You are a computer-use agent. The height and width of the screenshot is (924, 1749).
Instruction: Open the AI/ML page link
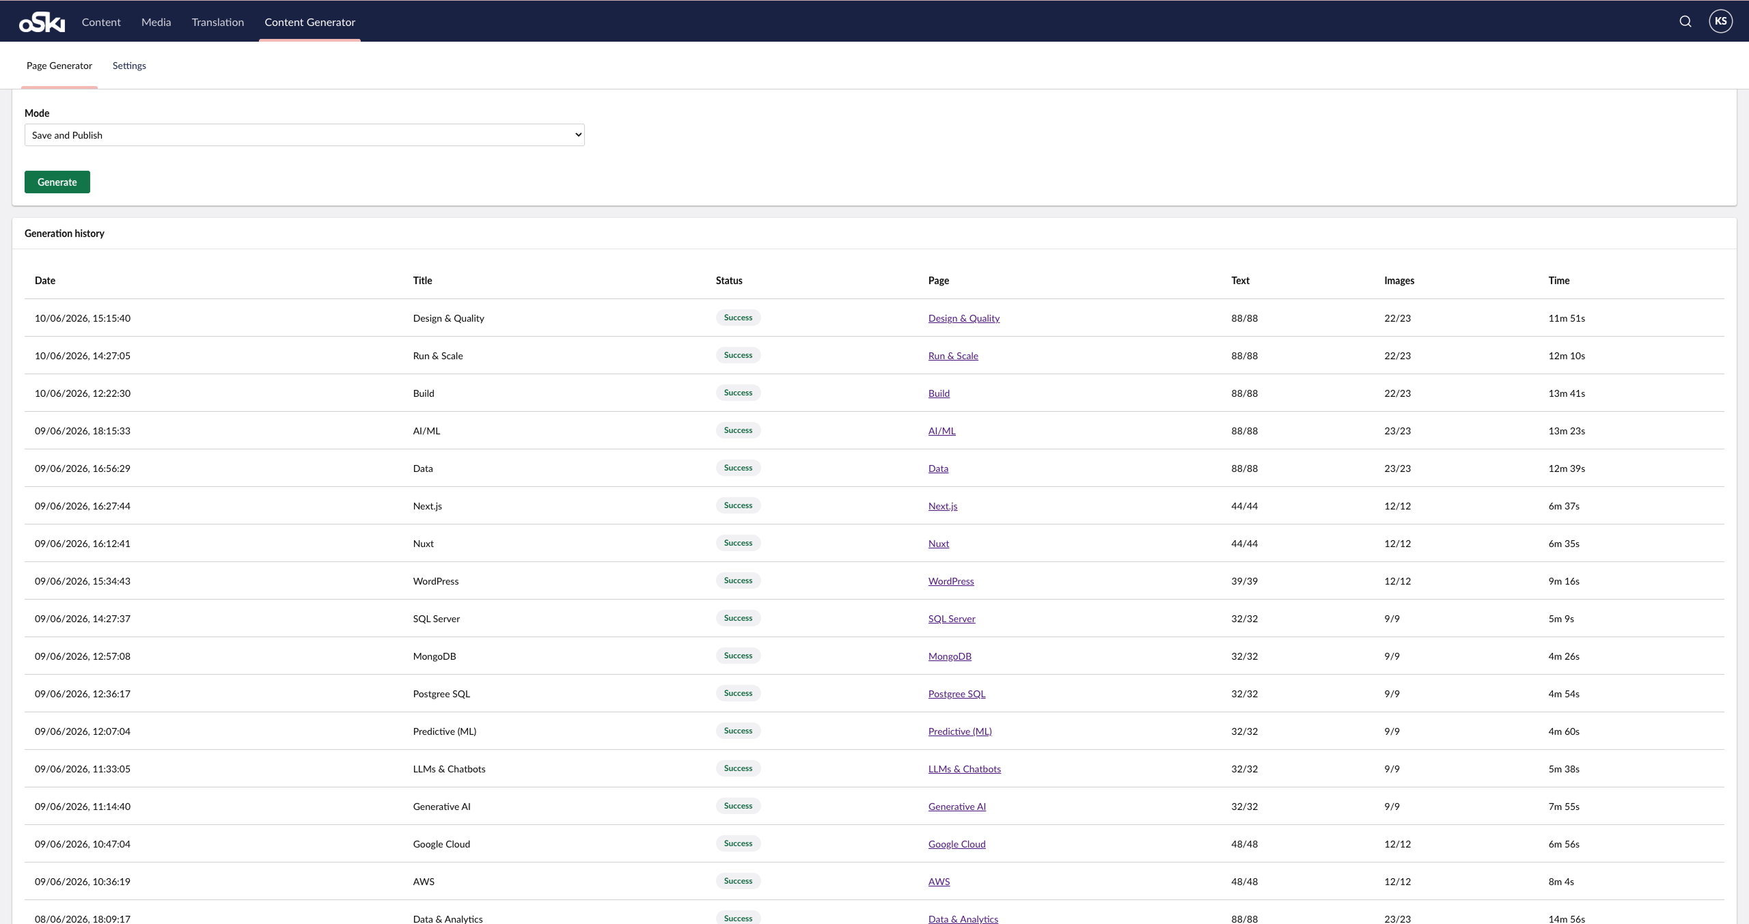tap(942, 431)
